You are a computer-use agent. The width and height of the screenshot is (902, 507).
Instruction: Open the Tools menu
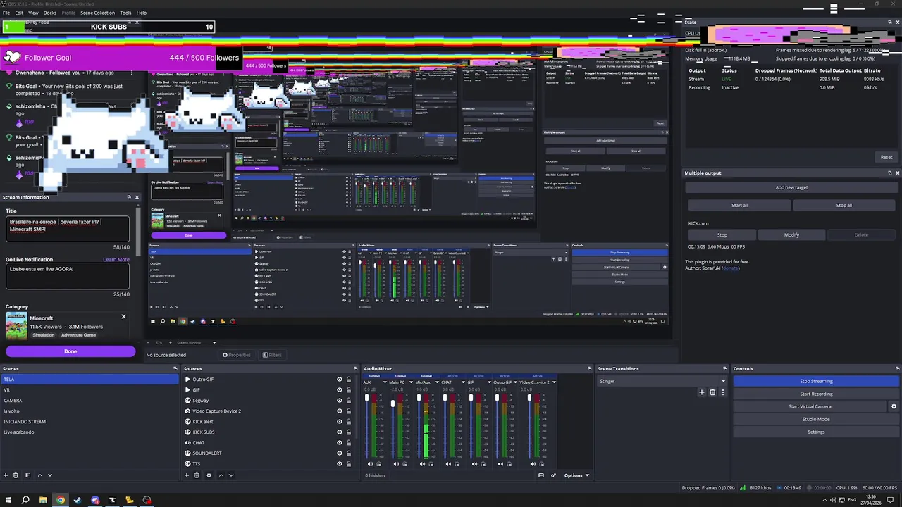[125, 13]
